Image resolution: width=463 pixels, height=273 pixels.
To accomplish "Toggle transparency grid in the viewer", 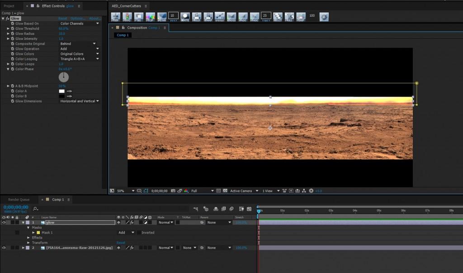I will point(225,191).
